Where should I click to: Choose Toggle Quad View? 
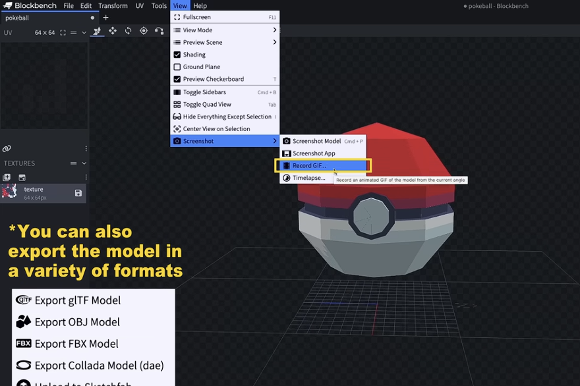coord(225,104)
